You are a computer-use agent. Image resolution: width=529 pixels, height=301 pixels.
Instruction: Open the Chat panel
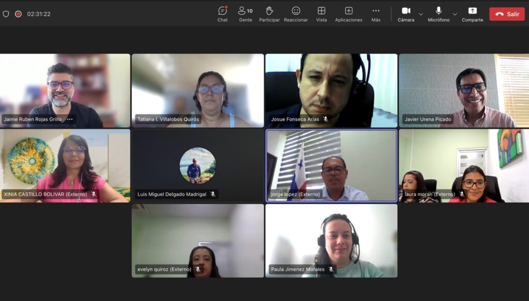pos(222,14)
